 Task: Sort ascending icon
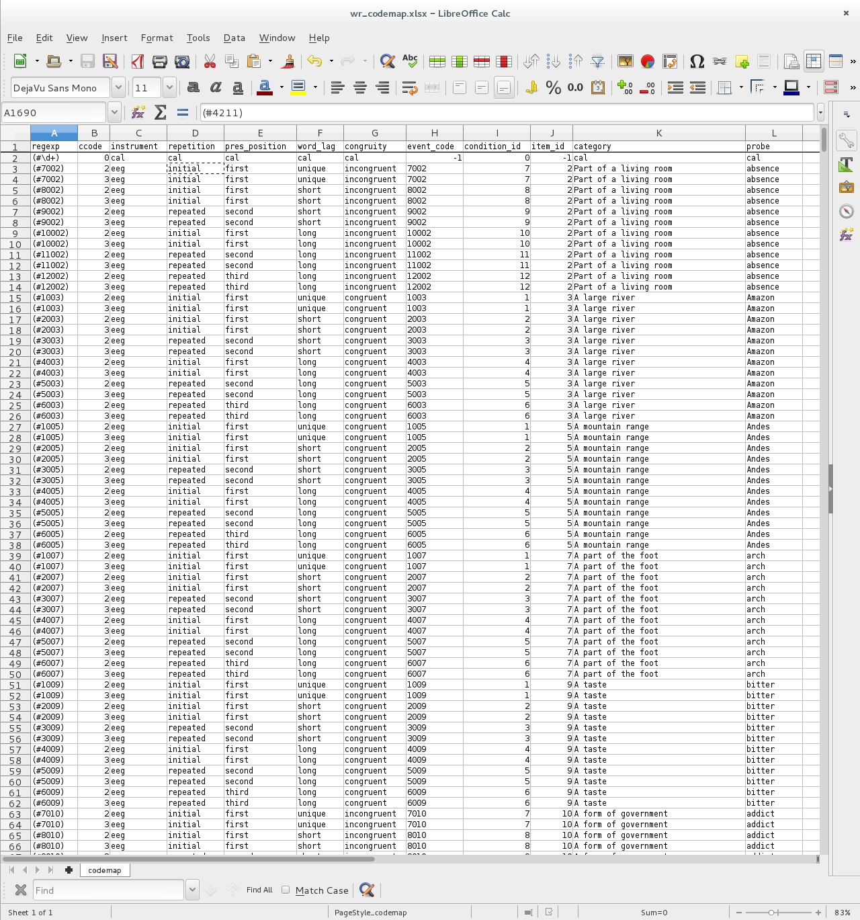pos(554,61)
